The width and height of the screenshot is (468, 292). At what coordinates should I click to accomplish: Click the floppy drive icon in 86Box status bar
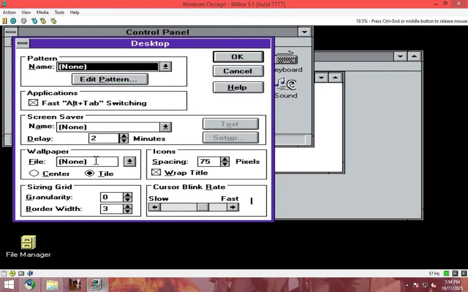[4, 273]
